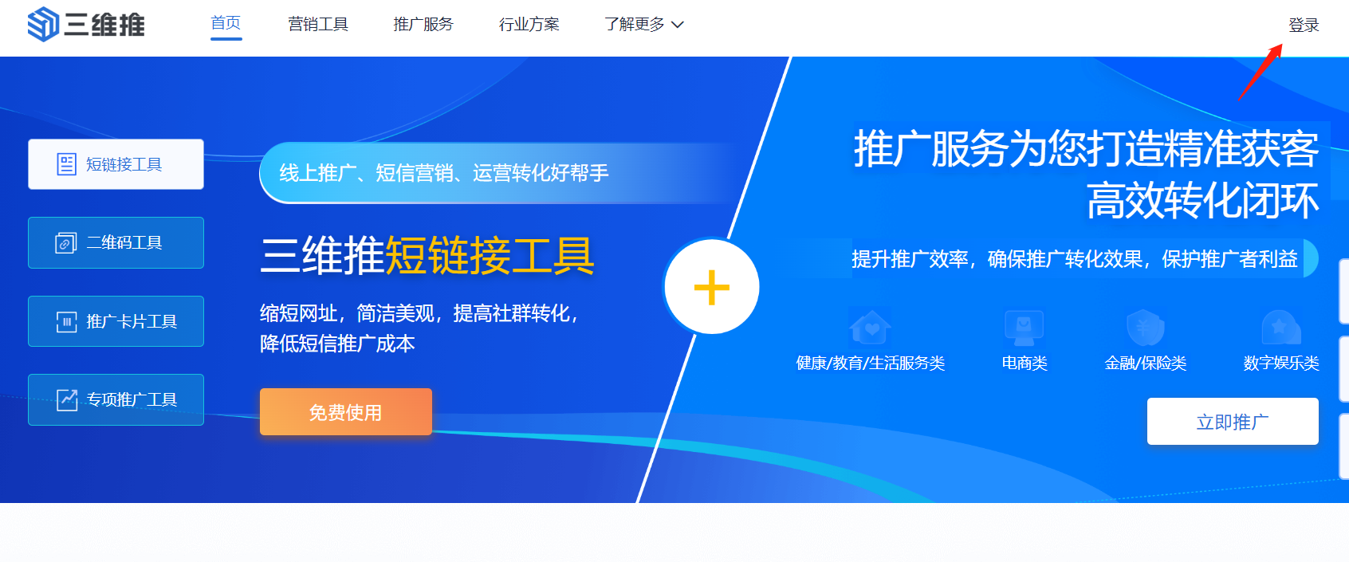Click the 降低短信推广成本 text line
Screen dimensions: 1349x562
point(337,344)
